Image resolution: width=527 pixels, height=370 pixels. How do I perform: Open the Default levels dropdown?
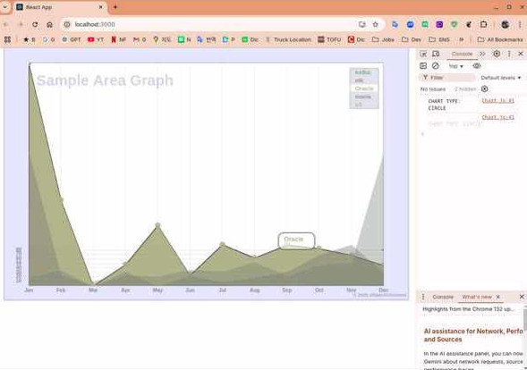point(500,78)
